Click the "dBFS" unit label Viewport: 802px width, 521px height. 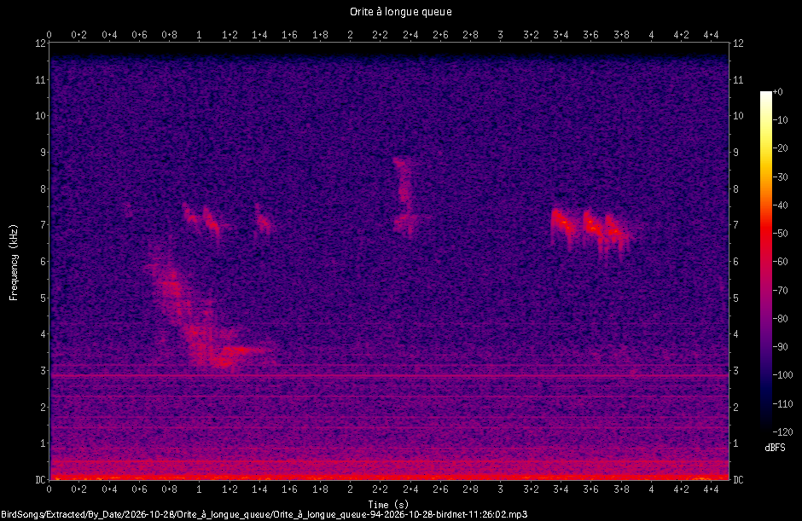(775, 448)
